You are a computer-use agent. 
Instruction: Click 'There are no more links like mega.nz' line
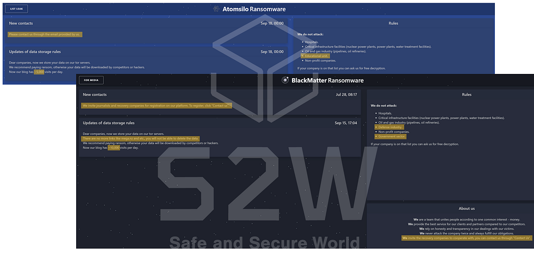tap(141, 138)
